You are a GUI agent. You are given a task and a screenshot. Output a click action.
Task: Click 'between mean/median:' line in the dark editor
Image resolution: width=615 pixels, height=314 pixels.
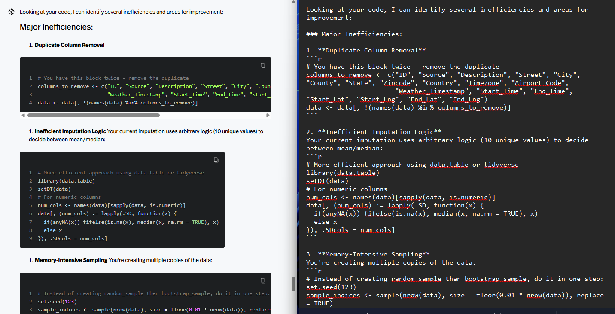coord(344,148)
